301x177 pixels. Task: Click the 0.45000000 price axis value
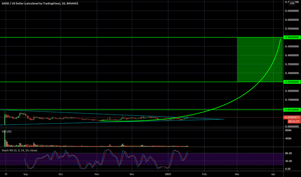click(292, 46)
